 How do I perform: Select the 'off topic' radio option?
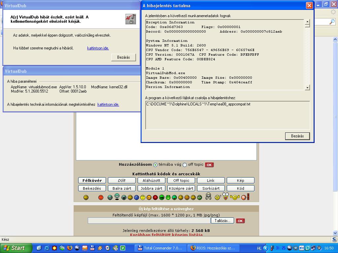[x=185, y=165]
